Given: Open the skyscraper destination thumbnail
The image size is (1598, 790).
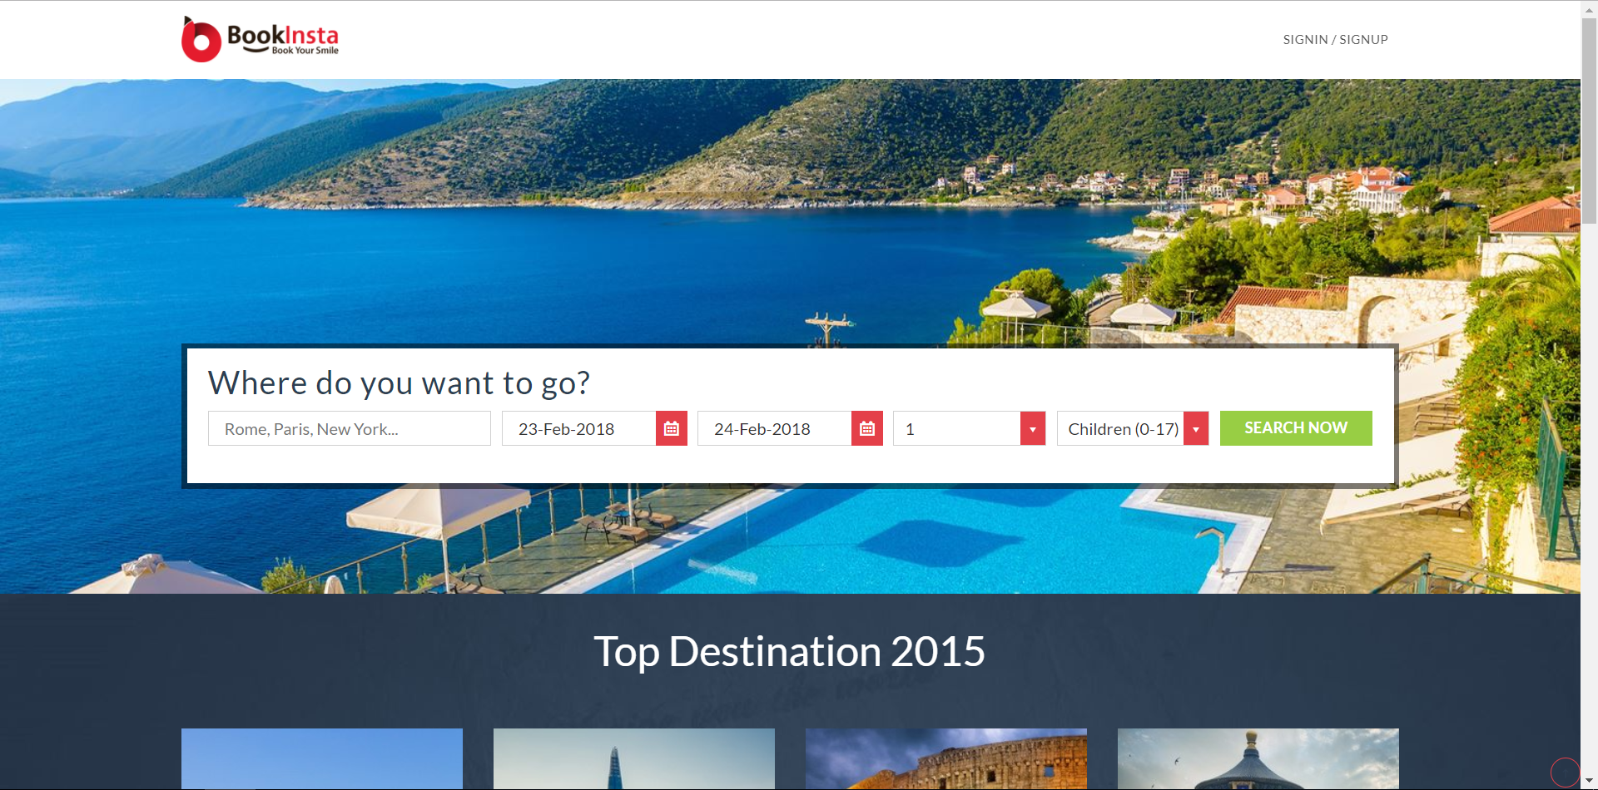Looking at the screenshot, I should click(x=634, y=758).
